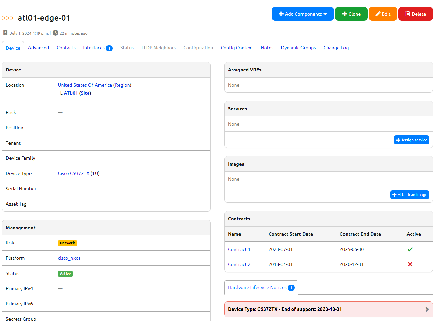
Task: Click the bookmark icon beside created date
Action: coord(5,33)
